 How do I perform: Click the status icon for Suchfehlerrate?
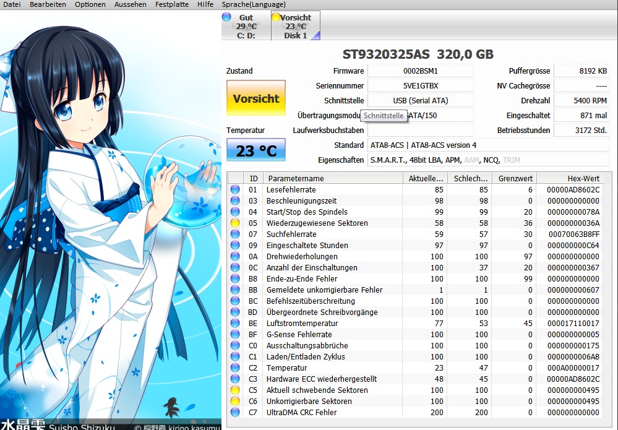[x=235, y=234]
